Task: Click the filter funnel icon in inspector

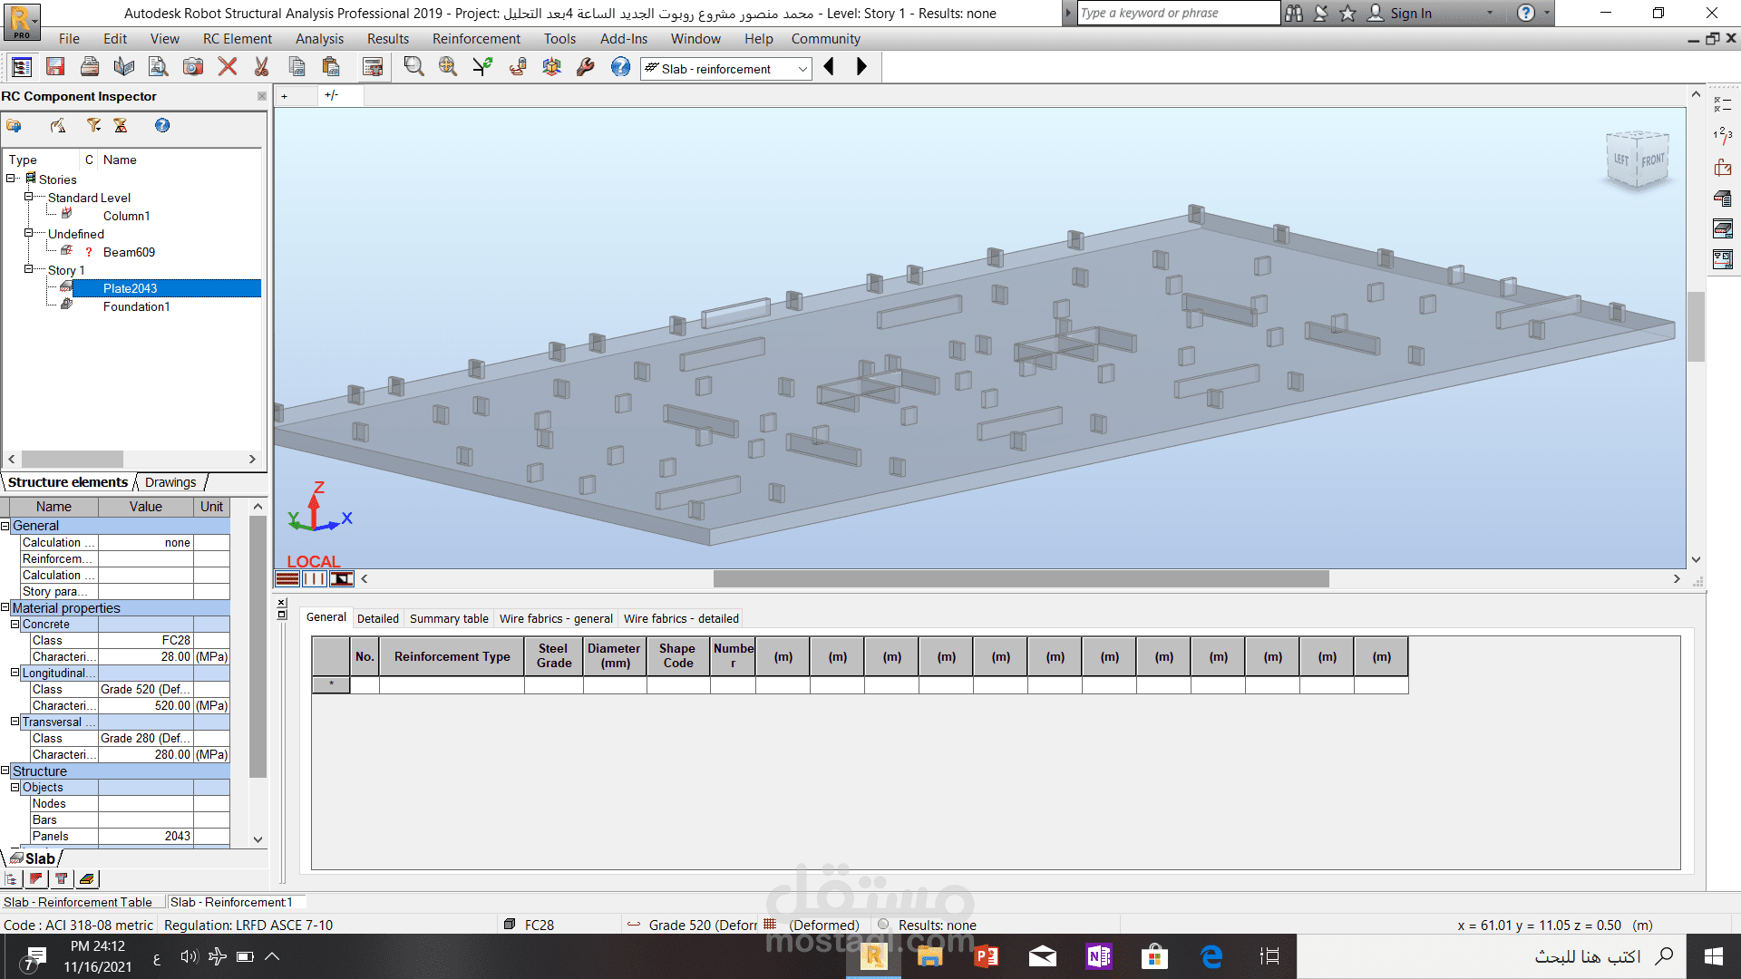Action: [x=93, y=126]
